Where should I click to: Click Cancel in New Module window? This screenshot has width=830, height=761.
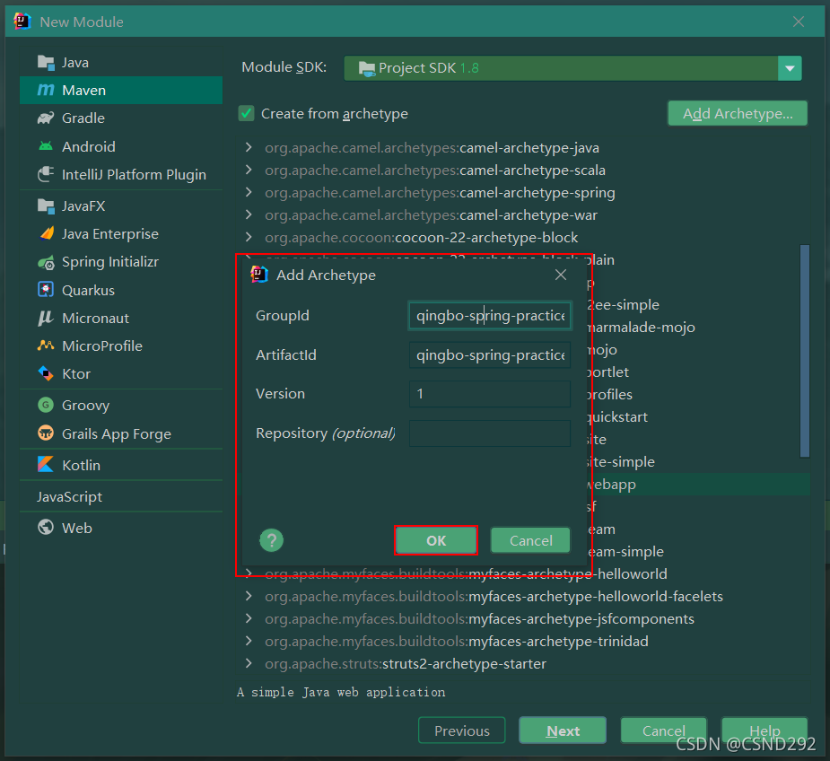pyautogui.click(x=663, y=730)
